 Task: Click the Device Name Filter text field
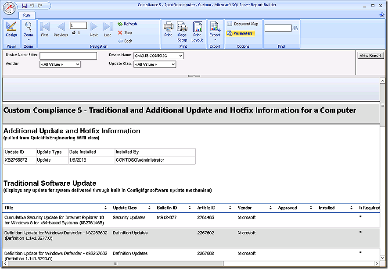(x=68, y=56)
